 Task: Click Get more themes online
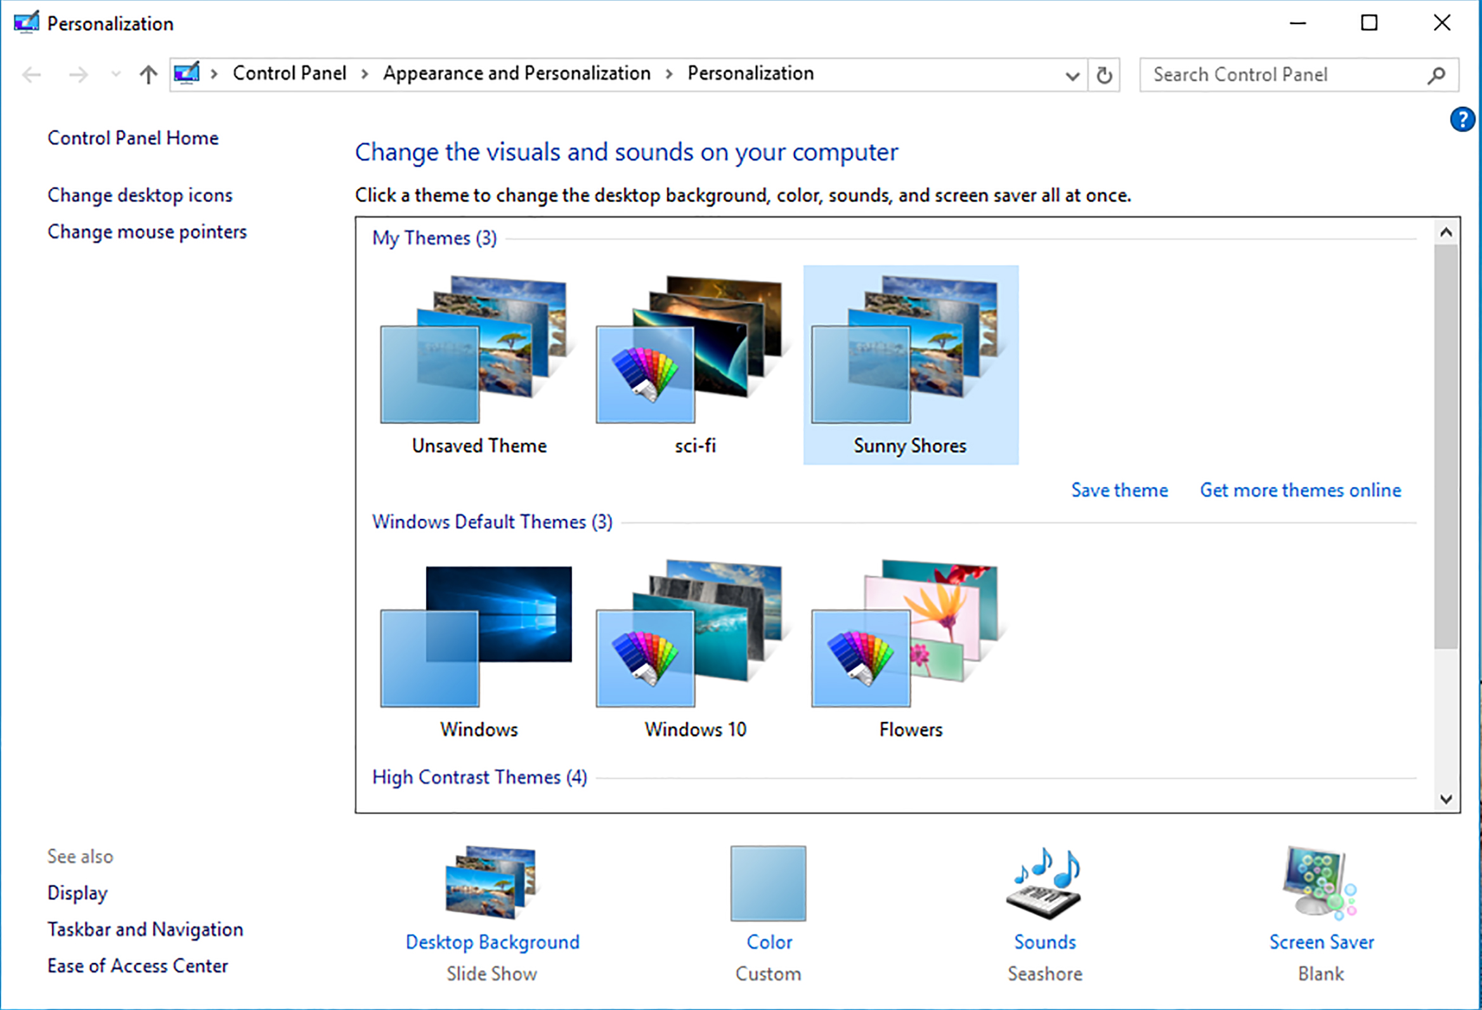coord(1300,490)
